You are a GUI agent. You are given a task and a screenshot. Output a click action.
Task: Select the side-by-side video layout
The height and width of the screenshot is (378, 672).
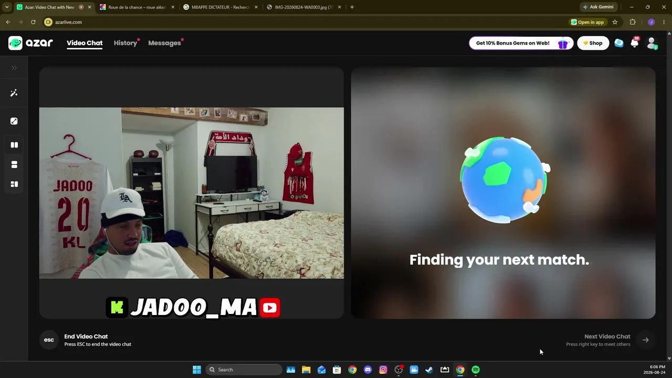pos(14,145)
